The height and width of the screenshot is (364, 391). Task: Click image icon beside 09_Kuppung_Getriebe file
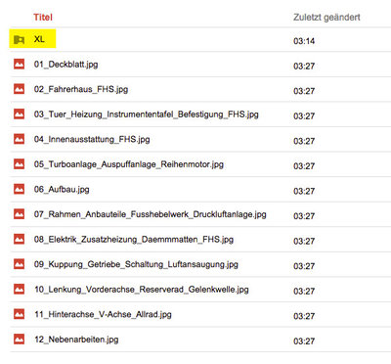coord(20,264)
